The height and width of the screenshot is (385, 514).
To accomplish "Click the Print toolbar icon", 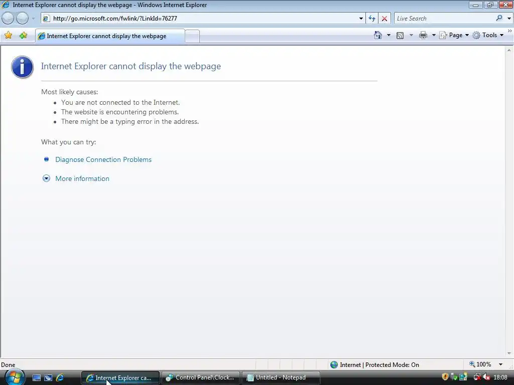I will pyautogui.click(x=423, y=35).
